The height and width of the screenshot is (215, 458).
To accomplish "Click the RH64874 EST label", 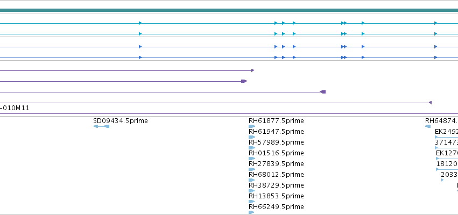I will (441, 121).
